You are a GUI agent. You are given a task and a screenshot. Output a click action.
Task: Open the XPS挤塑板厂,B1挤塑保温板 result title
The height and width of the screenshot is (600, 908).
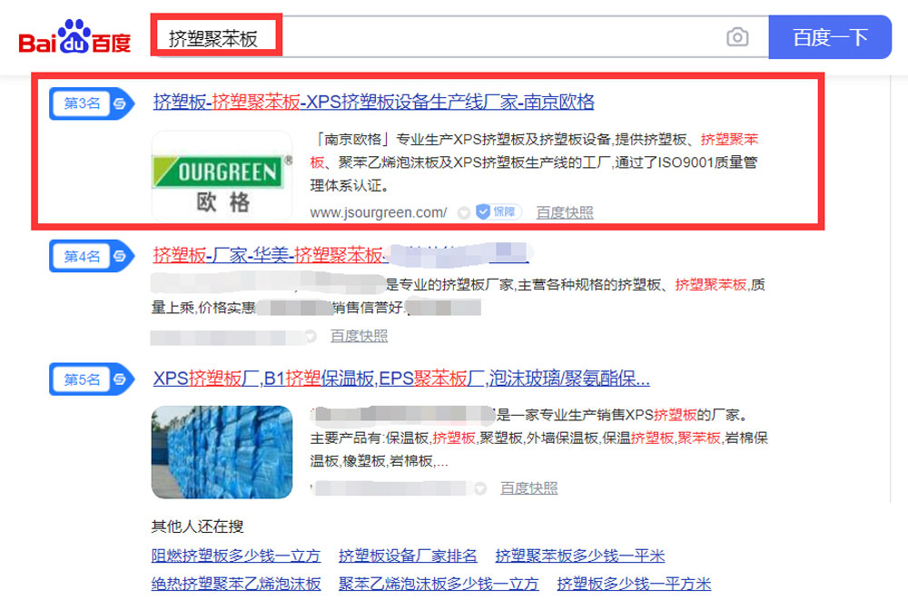click(x=401, y=379)
